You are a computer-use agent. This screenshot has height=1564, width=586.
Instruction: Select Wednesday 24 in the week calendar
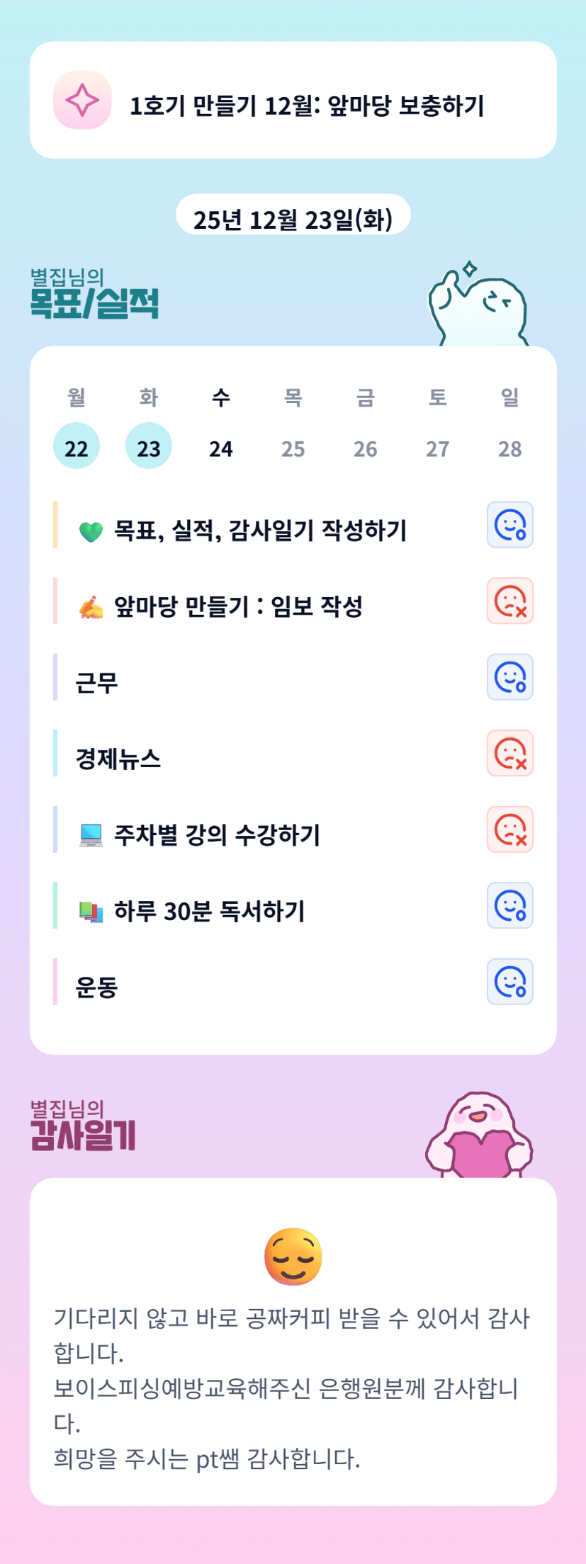coord(221,448)
